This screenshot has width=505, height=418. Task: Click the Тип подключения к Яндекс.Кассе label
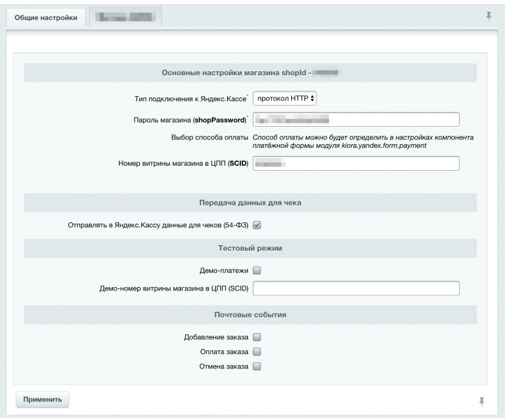(x=190, y=99)
